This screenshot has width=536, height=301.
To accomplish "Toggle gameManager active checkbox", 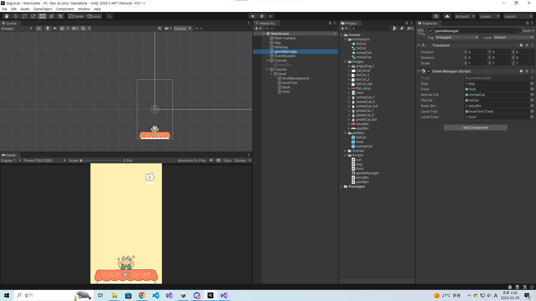I will point(430,31).
